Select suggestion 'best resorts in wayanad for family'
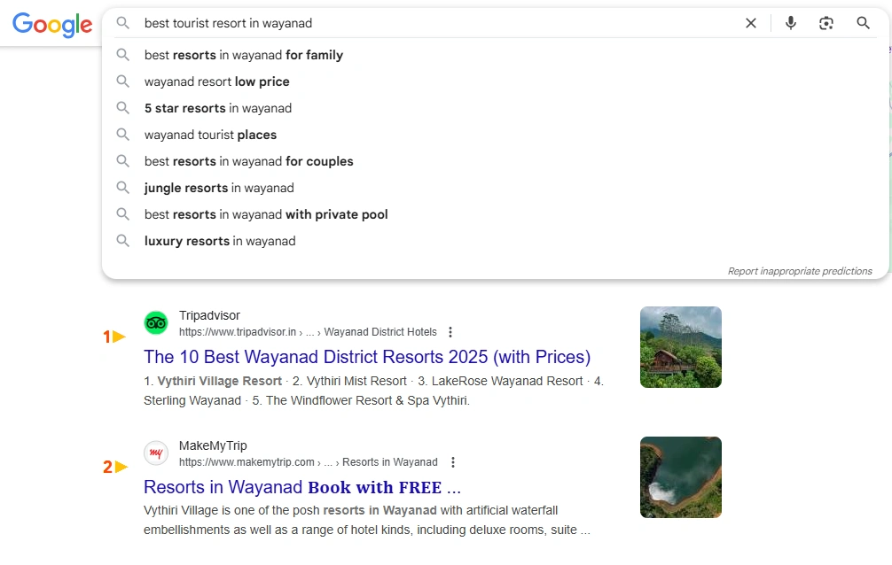Viewport: 892px width, 565px height. tap(244, 55)
